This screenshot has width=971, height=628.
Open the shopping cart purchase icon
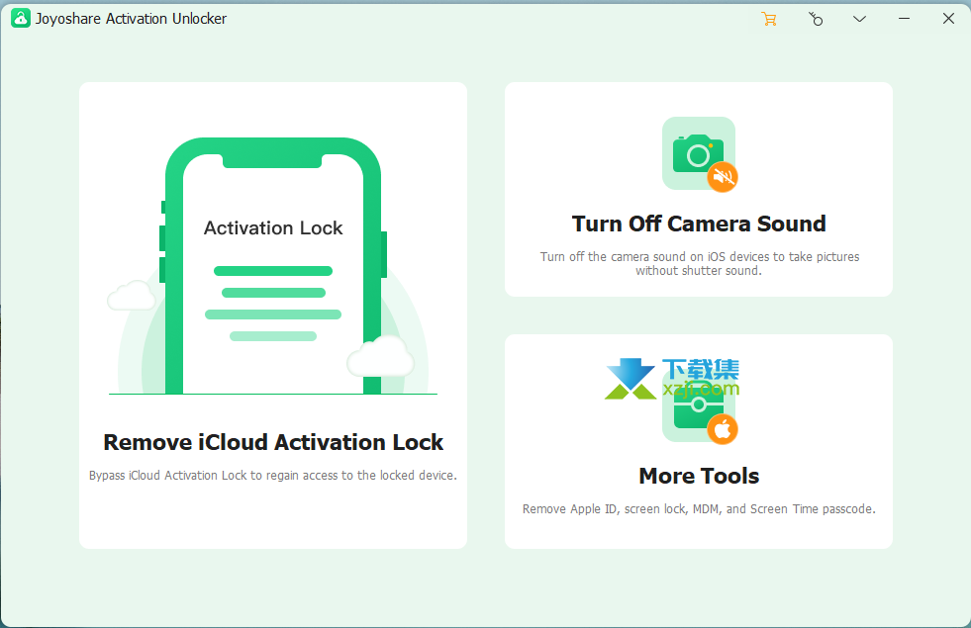pos(768,19)
